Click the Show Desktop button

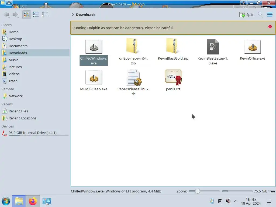click(x=269, y=201)
